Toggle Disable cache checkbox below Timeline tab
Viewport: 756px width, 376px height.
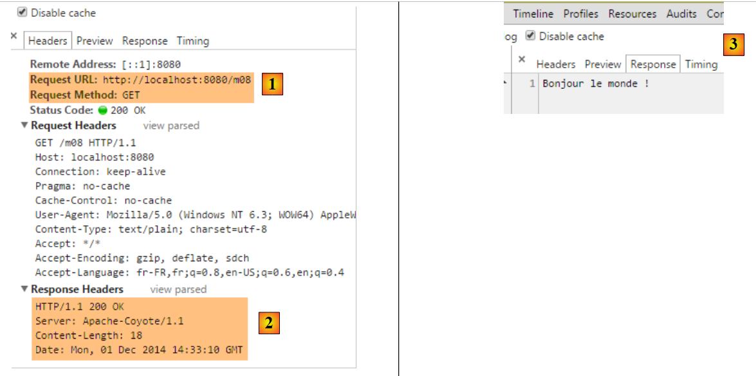(x=530, y=36)
